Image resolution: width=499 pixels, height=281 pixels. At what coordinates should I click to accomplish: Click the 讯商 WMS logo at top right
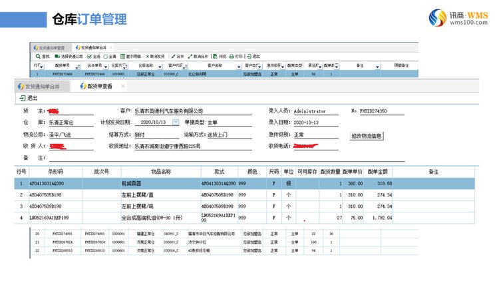click(x=458, y=18)
